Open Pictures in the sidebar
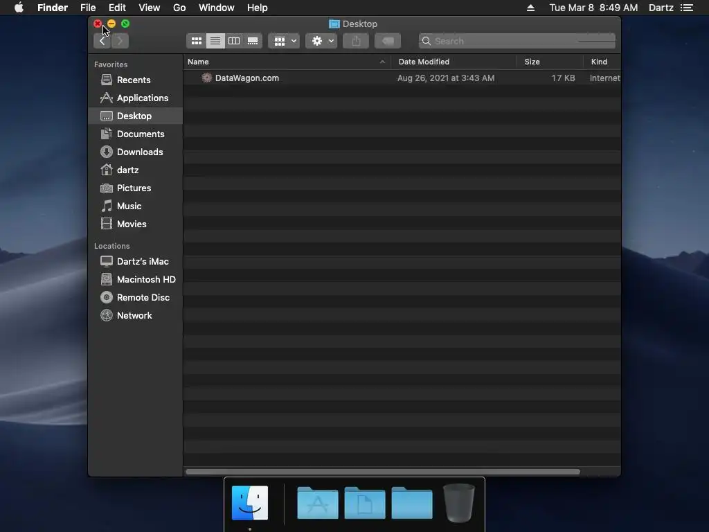 (136, 188)
